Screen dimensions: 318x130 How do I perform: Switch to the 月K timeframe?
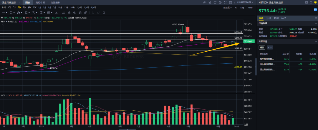[x=24, y=7]
